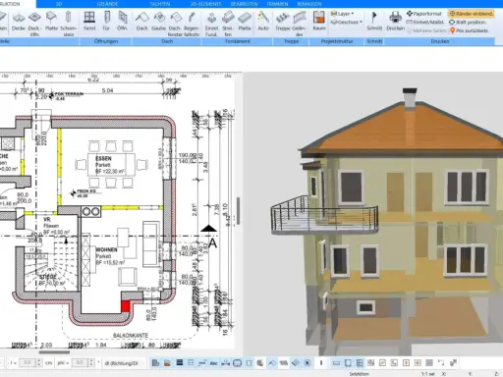Click the Raum room tool
Screen dimensions: 503x377
click(x=319, y=22)
